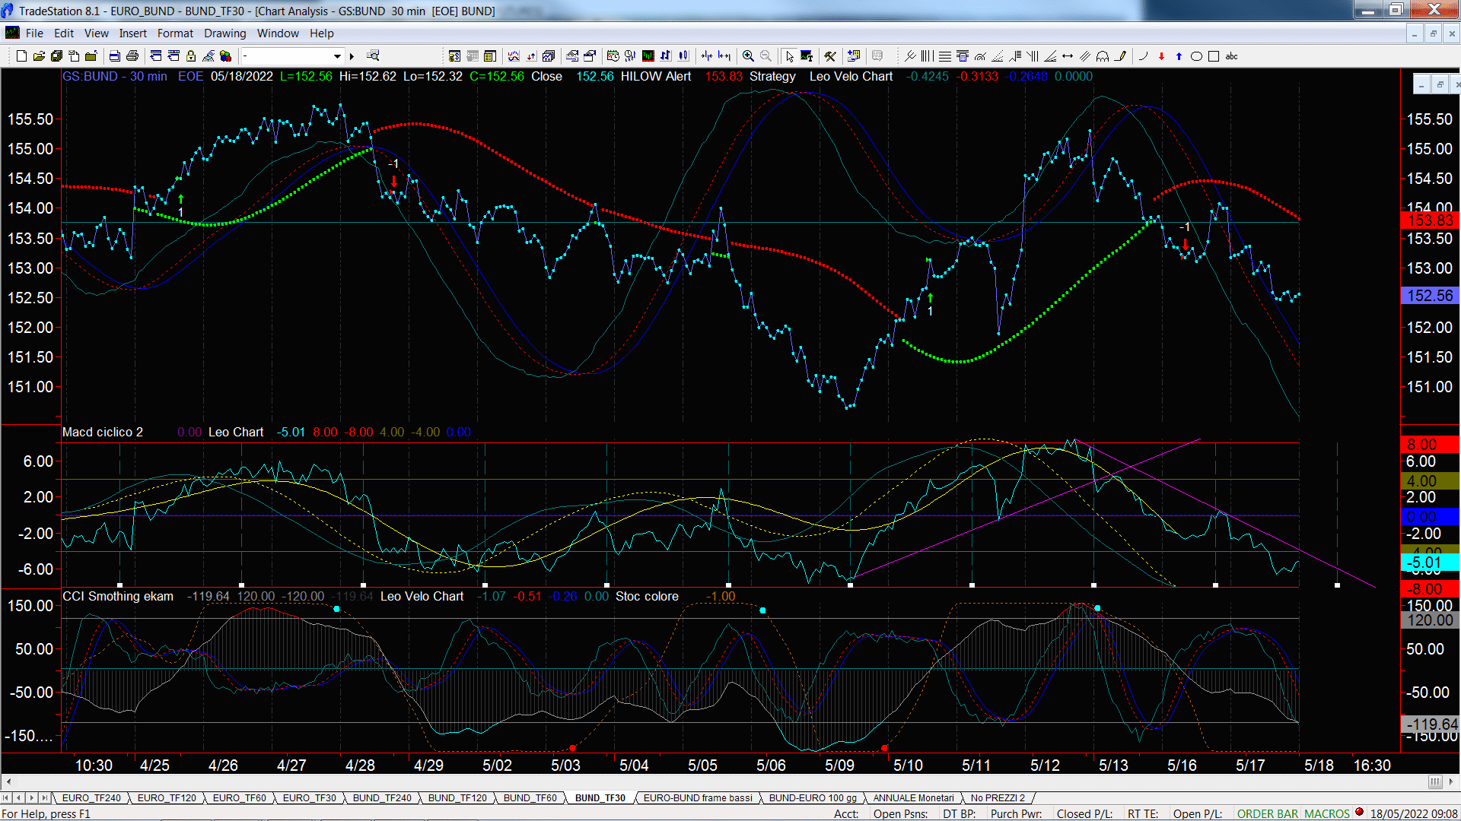The height and width of the screenshot is (821, 1461).
Task: Create a new window with the New icon
Action: tap(21, 55)
